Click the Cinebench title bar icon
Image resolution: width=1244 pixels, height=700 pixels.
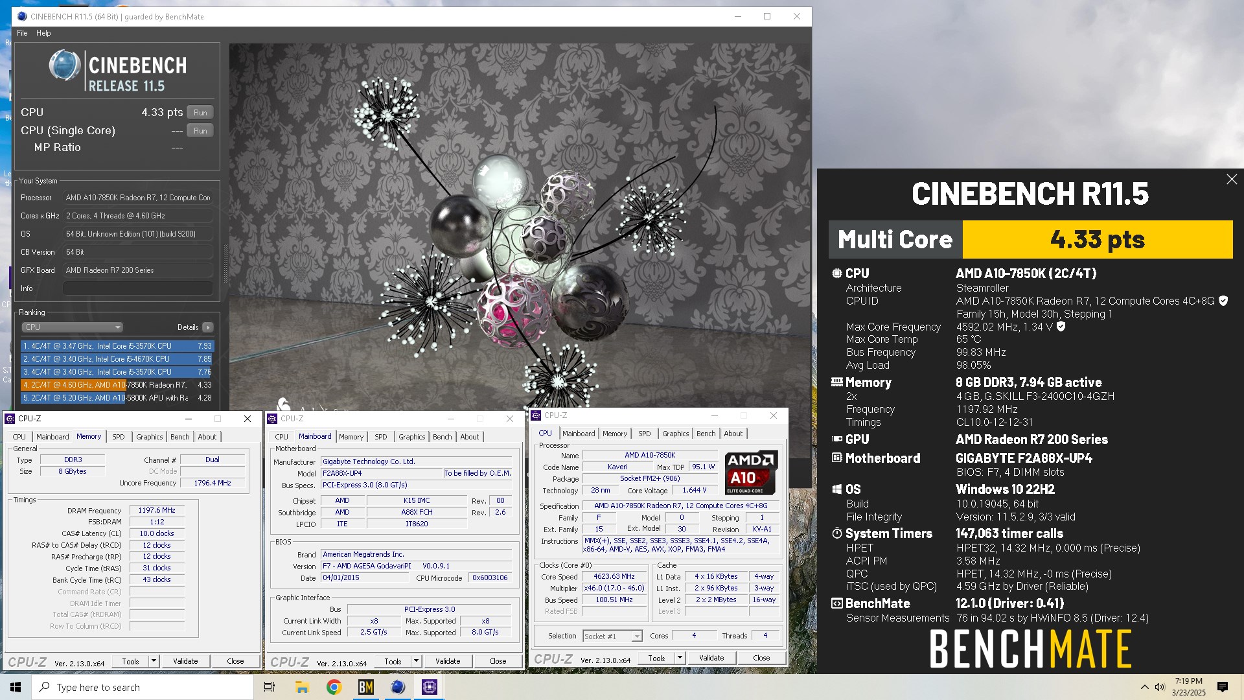(x=22, y=16)
